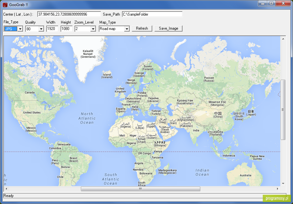Screen dimensions: 293x204
Task: Click the Egypt label on map
Action: click(151, 125)
